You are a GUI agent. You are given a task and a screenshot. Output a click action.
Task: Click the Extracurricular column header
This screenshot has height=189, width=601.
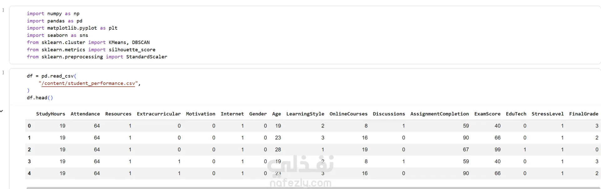click(159, 114)
